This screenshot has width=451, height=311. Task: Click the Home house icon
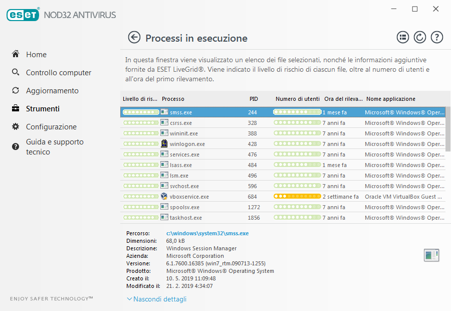tap(16, 54)
